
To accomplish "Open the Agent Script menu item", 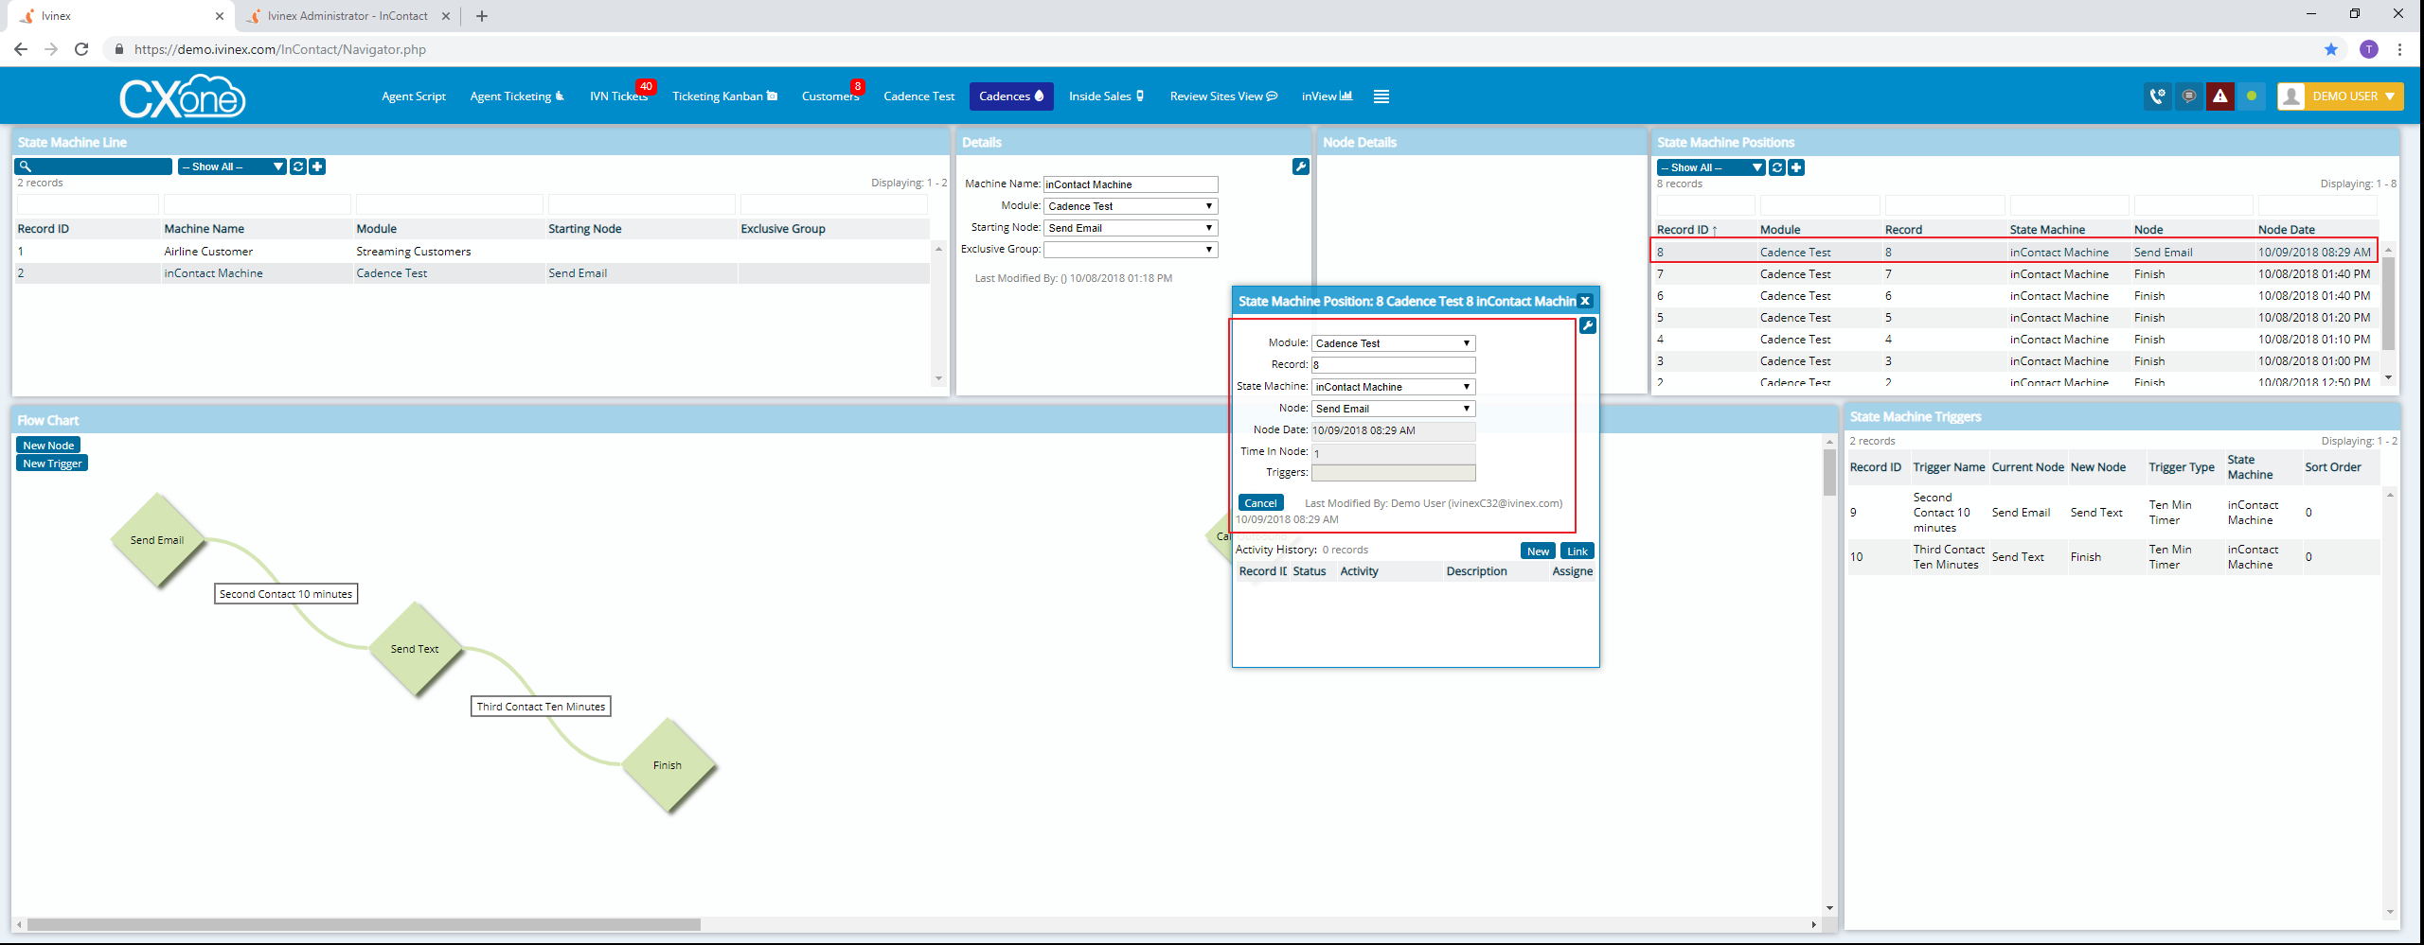I will pos(414,96).
